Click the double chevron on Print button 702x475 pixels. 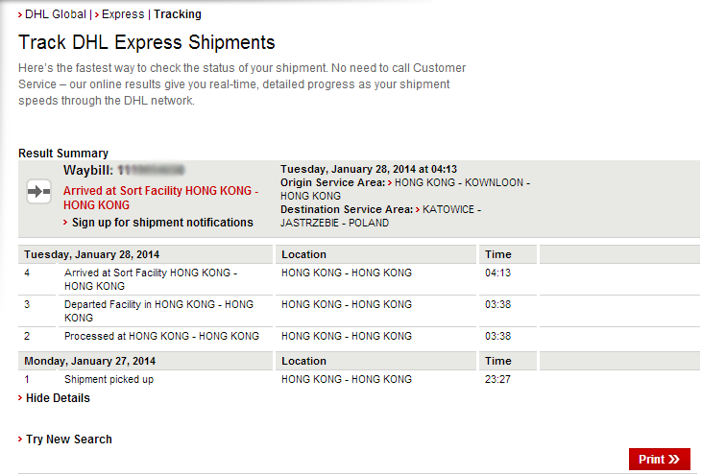674,460
